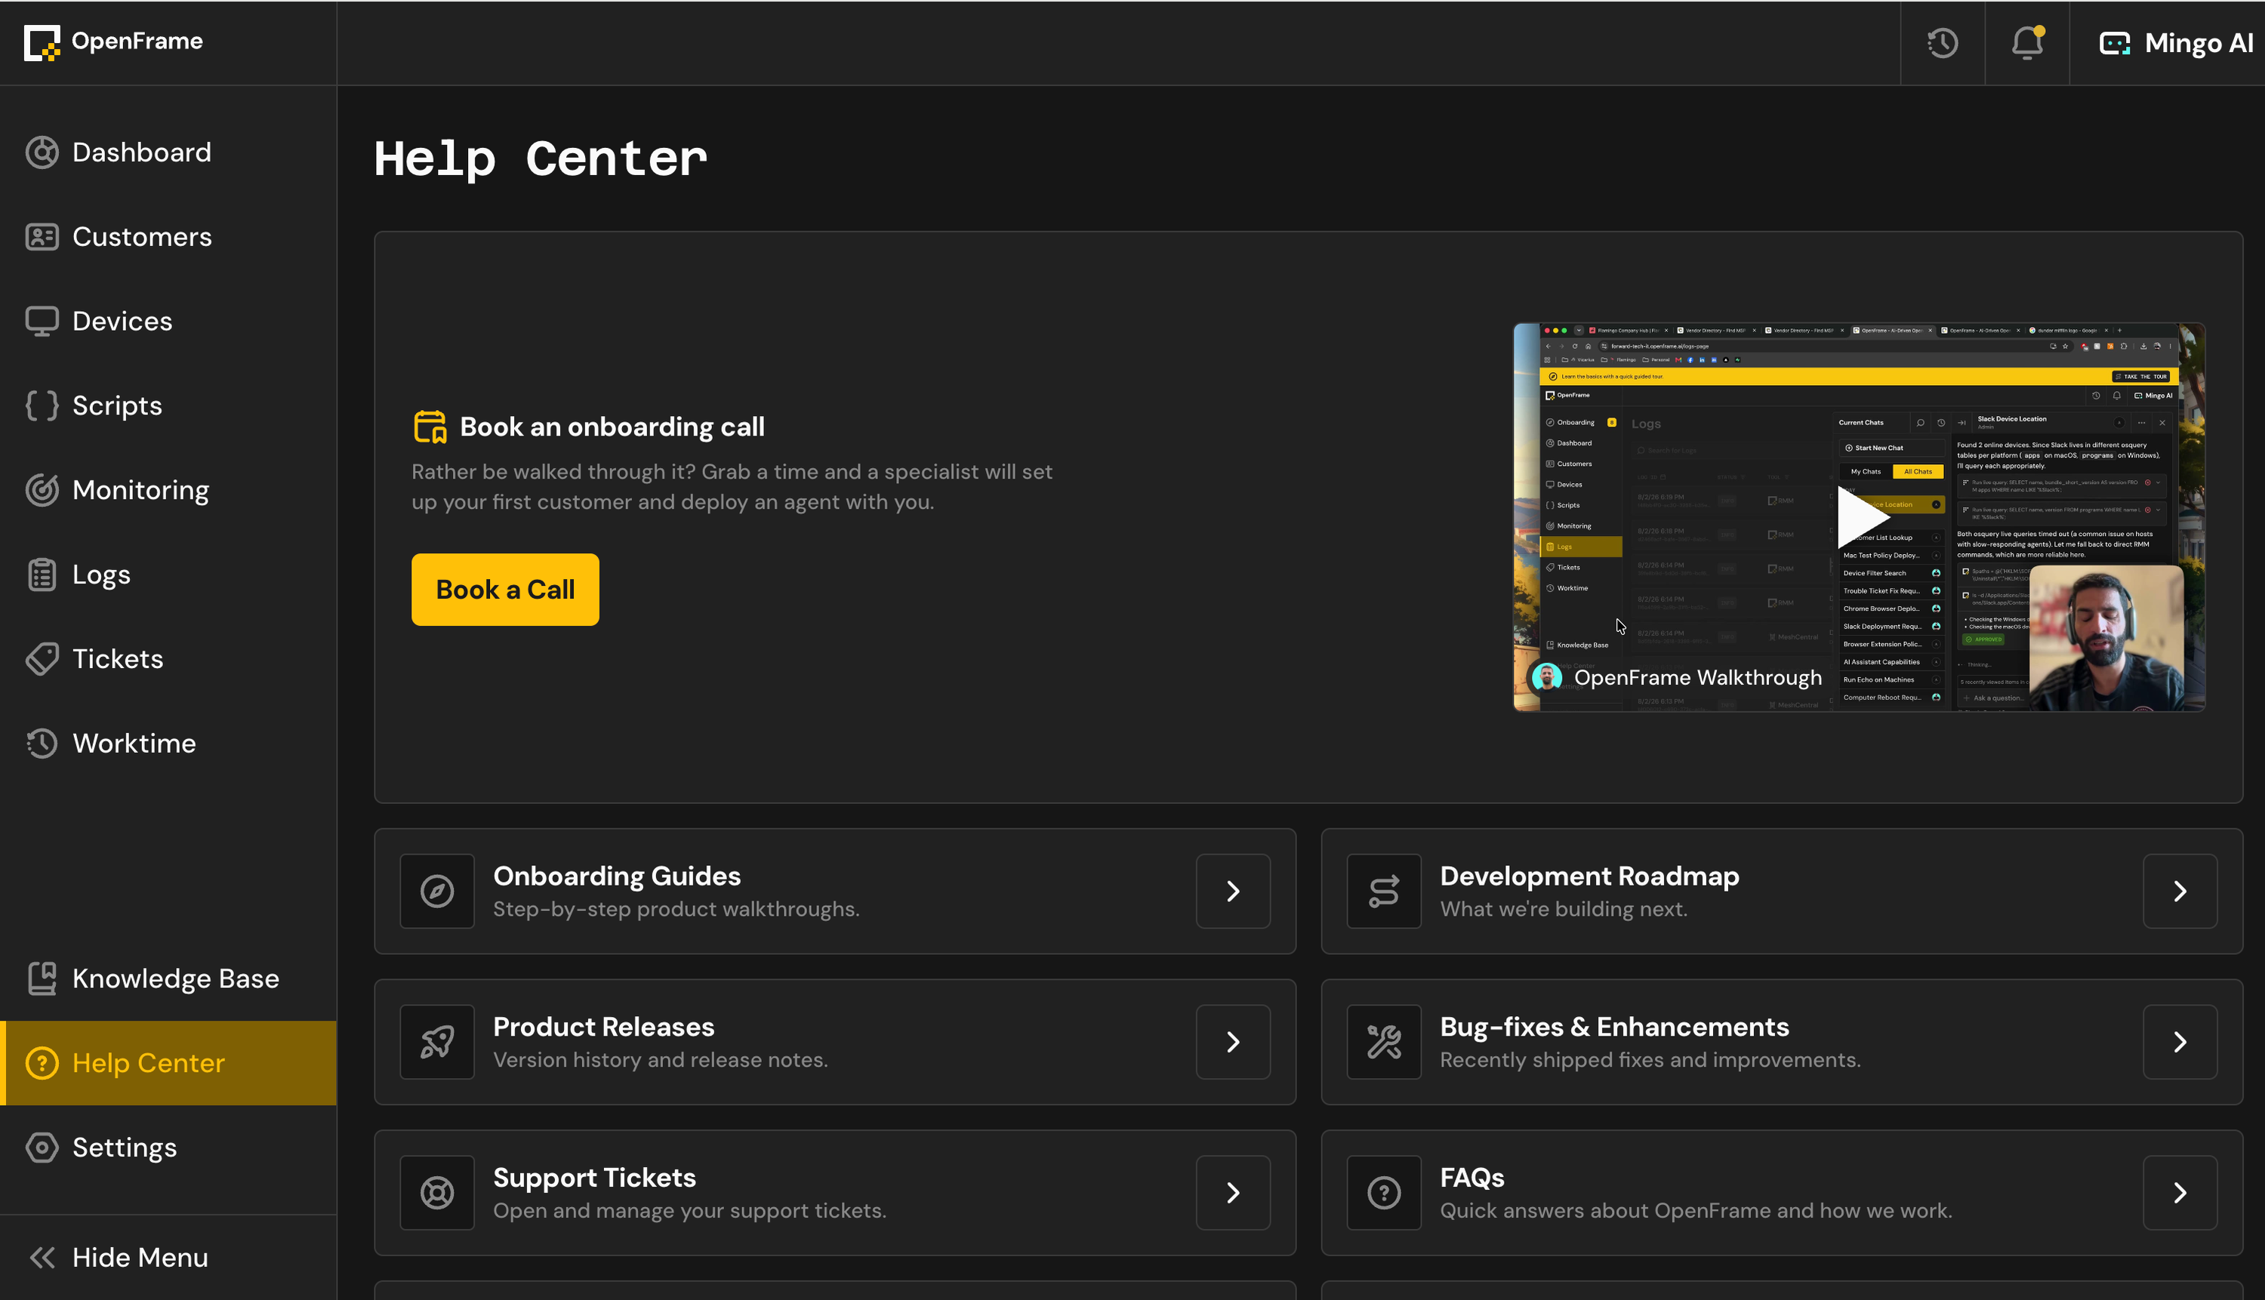Click the Bug-fixes wrench icon

[x=1384, y=1042]
